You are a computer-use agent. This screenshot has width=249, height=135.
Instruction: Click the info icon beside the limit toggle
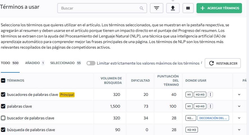click(x=202, y=63)
